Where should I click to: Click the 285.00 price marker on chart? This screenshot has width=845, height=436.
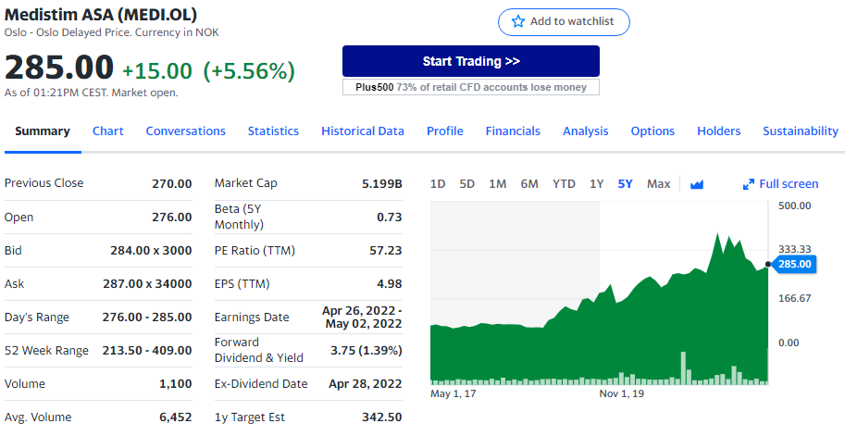(794, 265)
